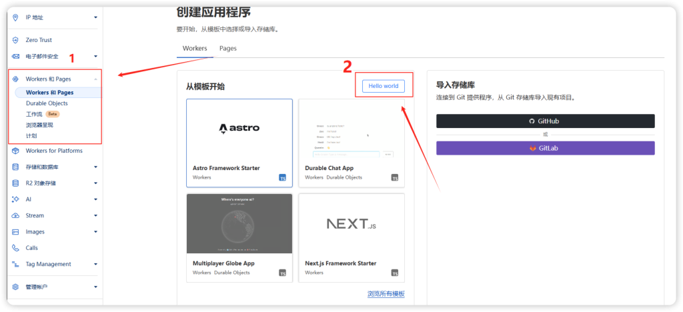Open Zero Trust in sidebar
683x312 pixels.
coord(39,40)
